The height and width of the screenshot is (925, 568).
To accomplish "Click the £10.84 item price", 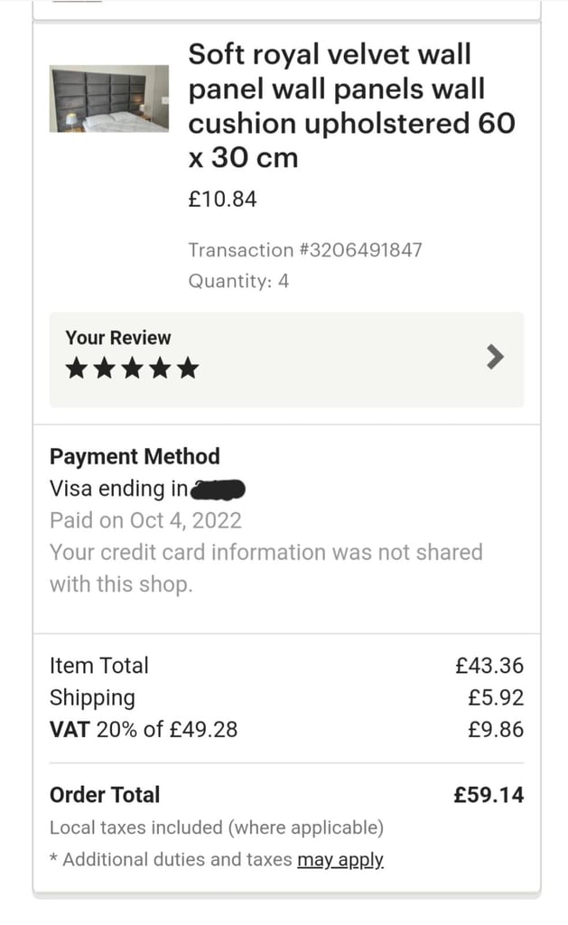I will [x=222, y=200].
